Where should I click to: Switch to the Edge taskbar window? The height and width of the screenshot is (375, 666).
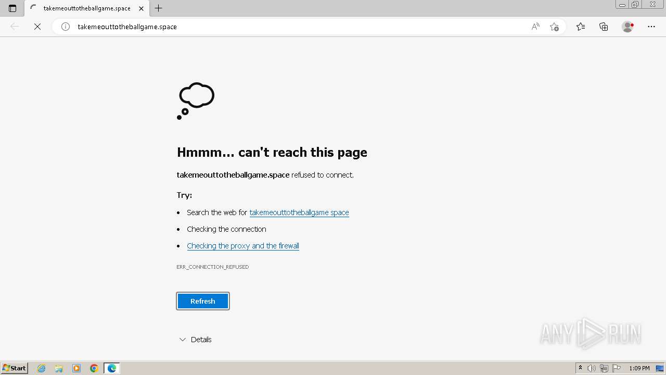[112, 368]
